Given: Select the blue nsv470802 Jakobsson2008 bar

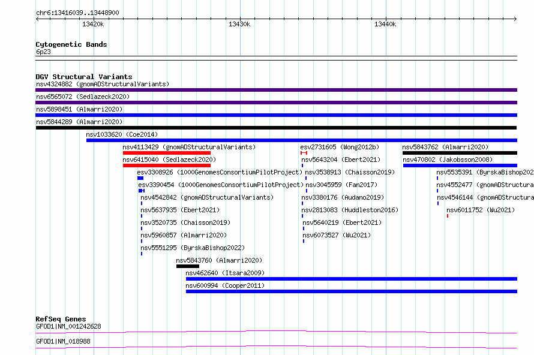Looking at the screenshot, I should pyautogui.click(x=460, y=166).
